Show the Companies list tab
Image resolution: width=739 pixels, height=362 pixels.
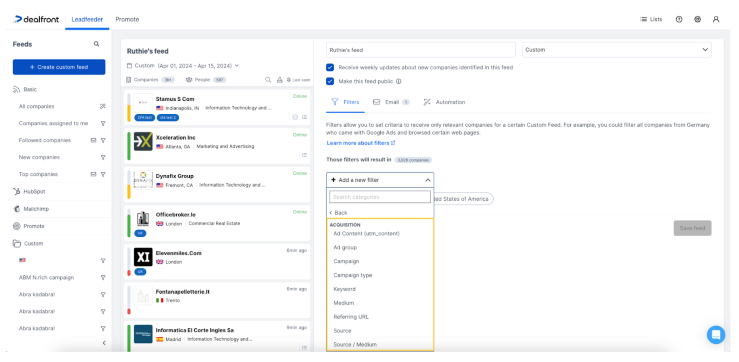tap(150, 80)
